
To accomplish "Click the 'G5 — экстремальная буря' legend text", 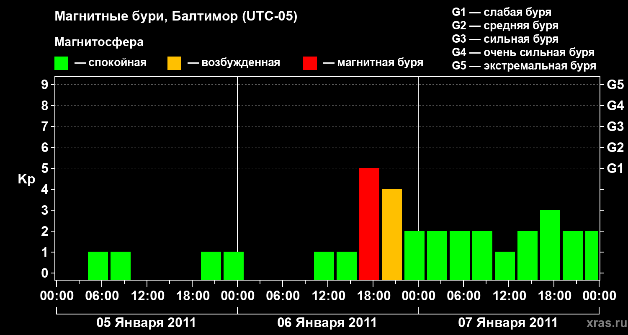I will click(x=524, y=66).
